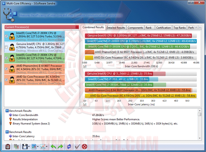
Task: Click the bar chart report icon
Action: tap(34, 147)
